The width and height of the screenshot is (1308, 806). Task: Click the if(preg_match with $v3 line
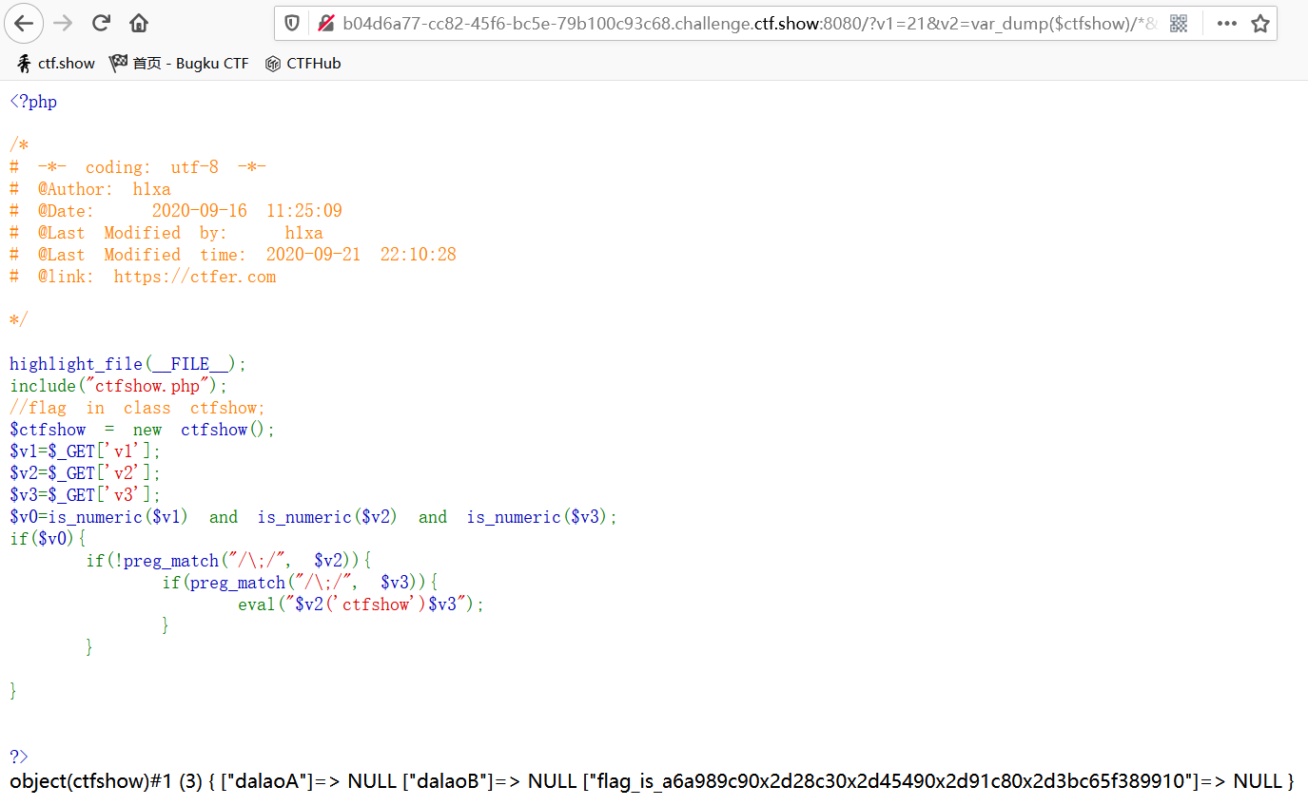point(300,583)
